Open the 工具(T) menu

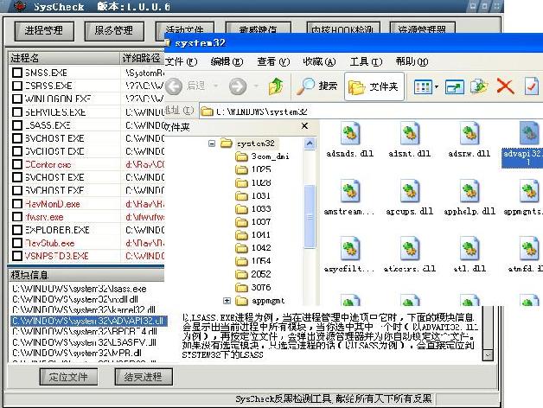366,62
